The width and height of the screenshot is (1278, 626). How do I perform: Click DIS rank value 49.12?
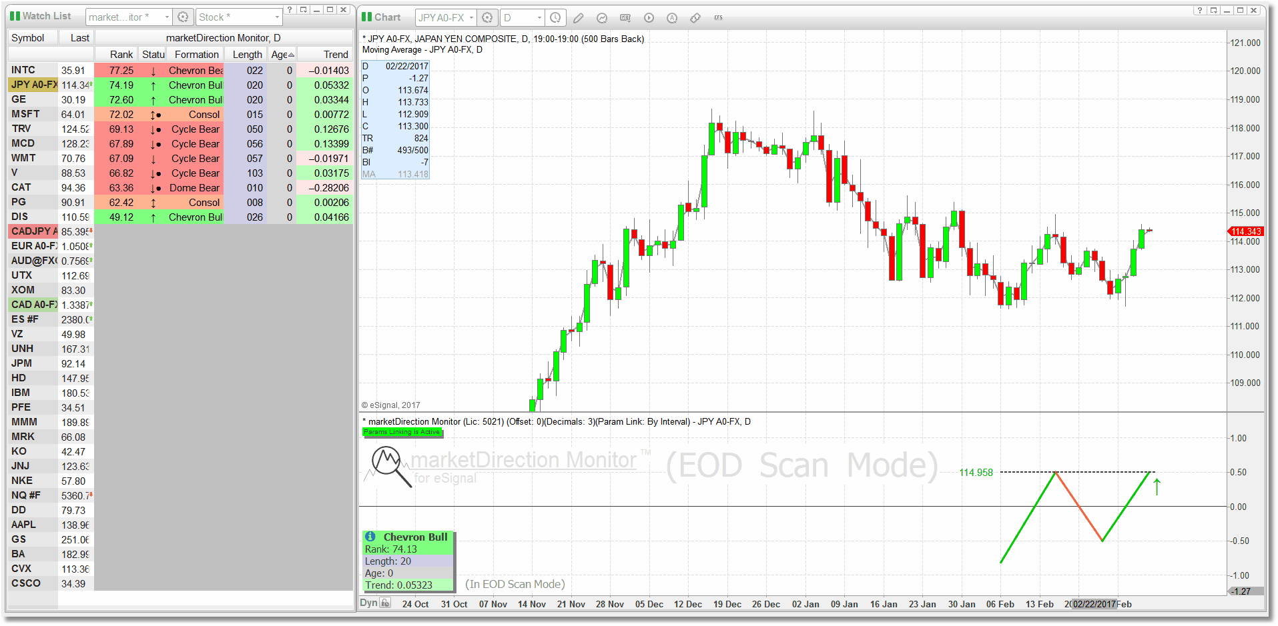[x=121, y=217]
